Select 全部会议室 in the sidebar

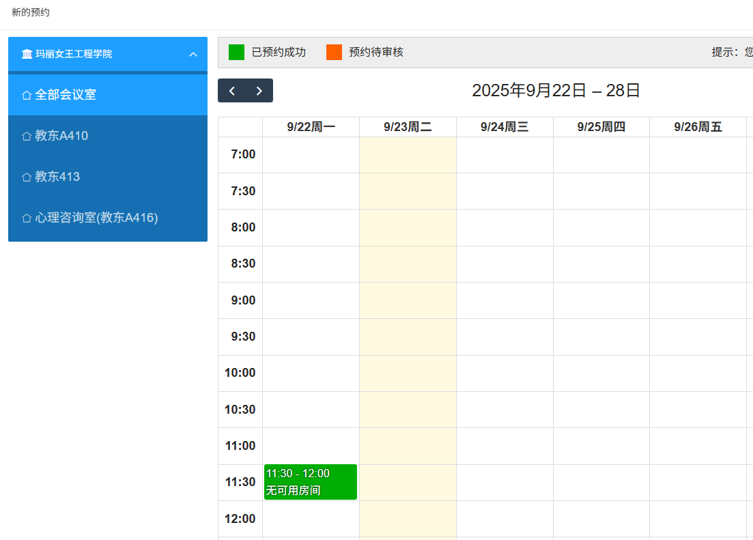(66, 95)
